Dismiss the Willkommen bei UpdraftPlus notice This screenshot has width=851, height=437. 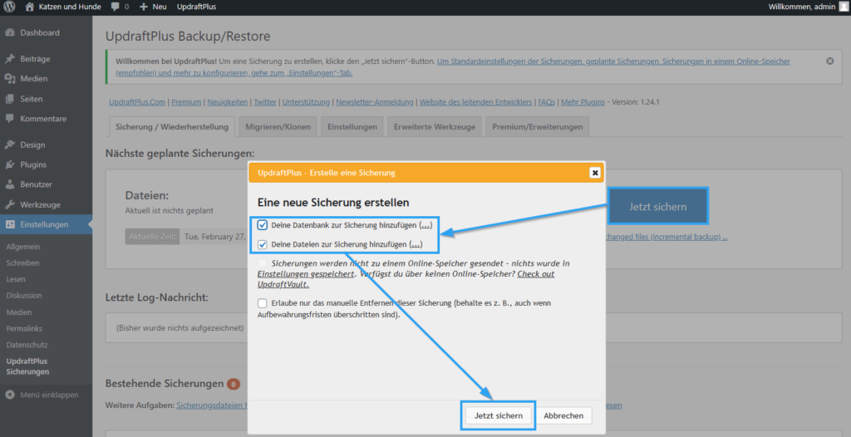point(830,61)
